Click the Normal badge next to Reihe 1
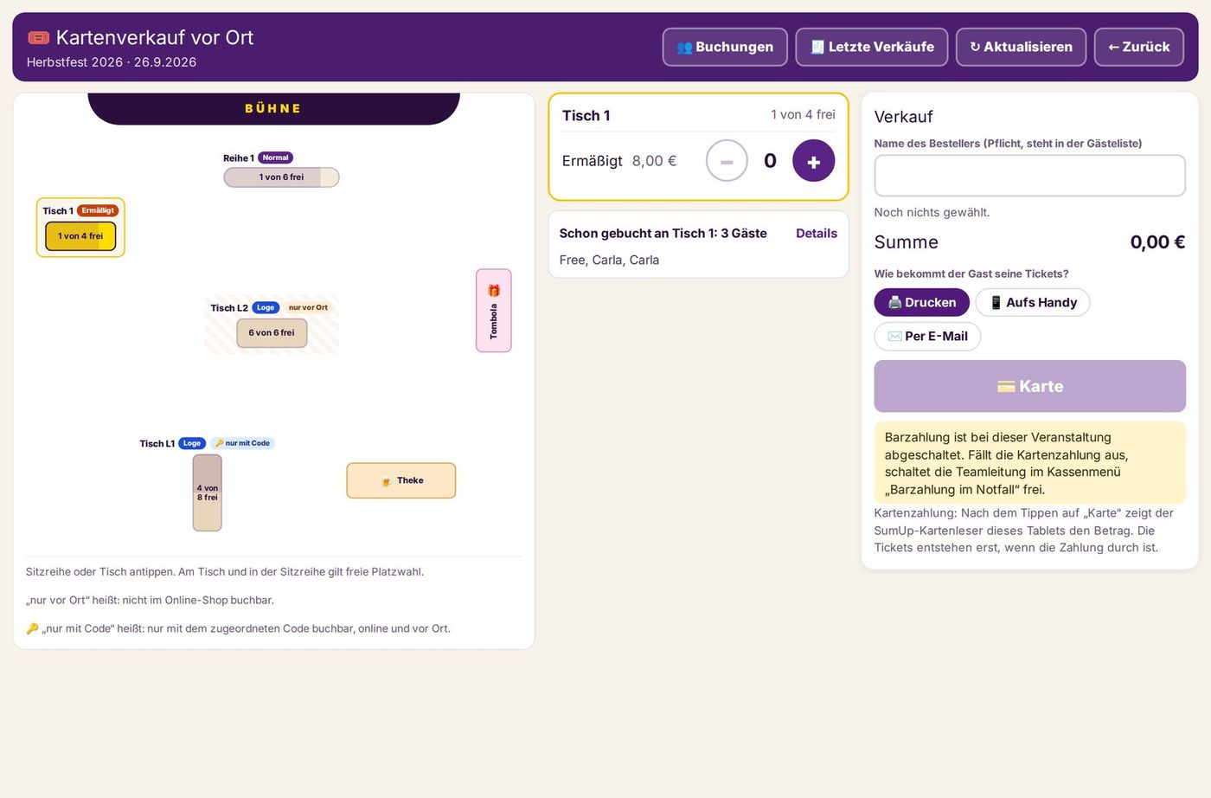The height and width of the screenshot is (798, 1211). [x=276, y=158]
